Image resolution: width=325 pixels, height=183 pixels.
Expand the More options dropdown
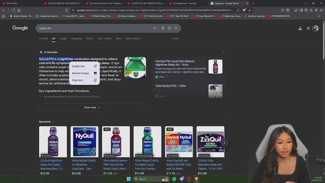pyautogui.click(x=134, y=39)
